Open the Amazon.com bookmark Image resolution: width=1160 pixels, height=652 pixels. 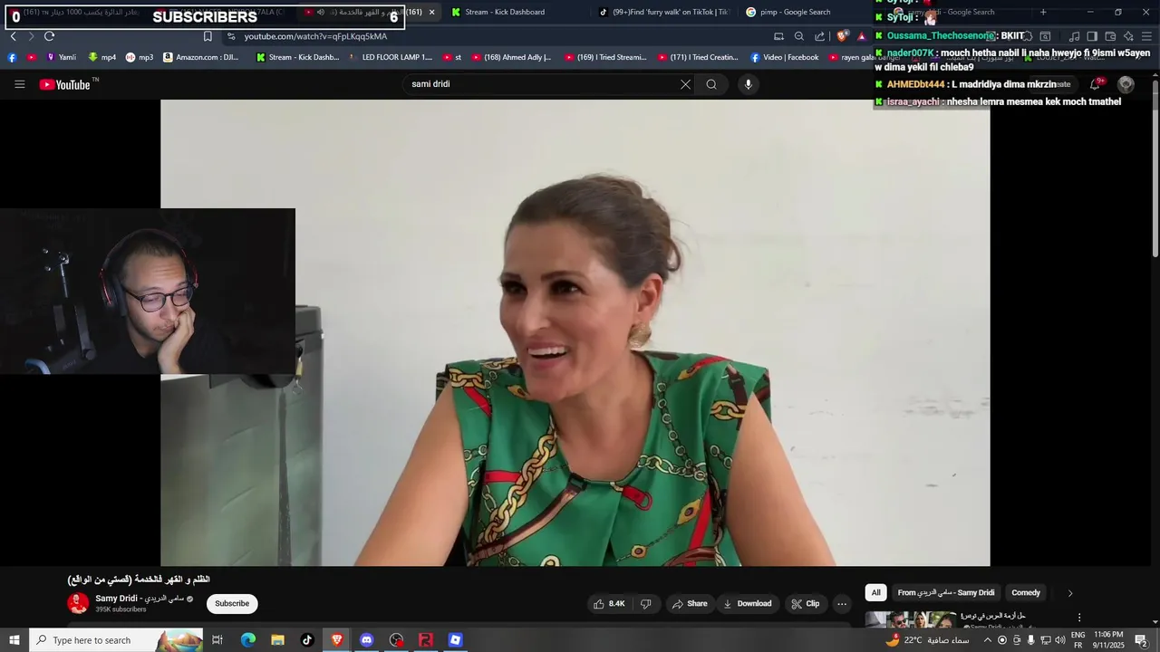201,57
